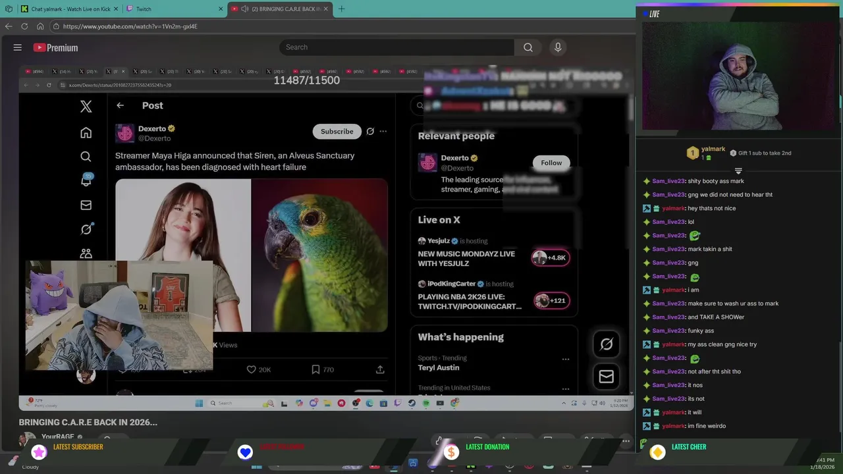Open floating messages envelope button

607,377
